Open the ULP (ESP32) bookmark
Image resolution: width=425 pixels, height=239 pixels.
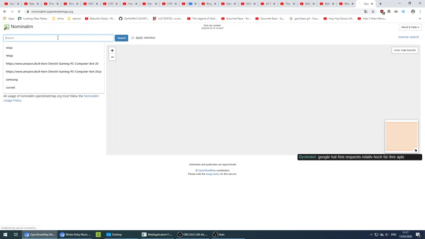tap(168, 19)
